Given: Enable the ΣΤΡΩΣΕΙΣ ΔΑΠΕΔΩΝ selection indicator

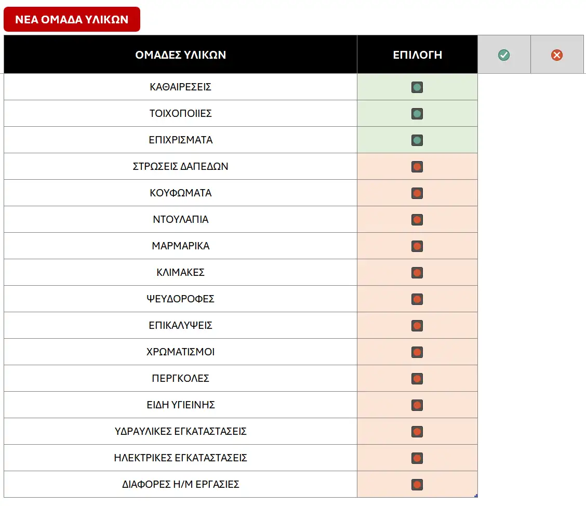Looking at the screenshot, I should click(417, 167).
